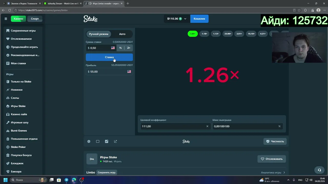Switch to the Яндекс Телемост browser tab
This screenshot has width=328, height=184.
pyautogui.click(x=22, y=3)
